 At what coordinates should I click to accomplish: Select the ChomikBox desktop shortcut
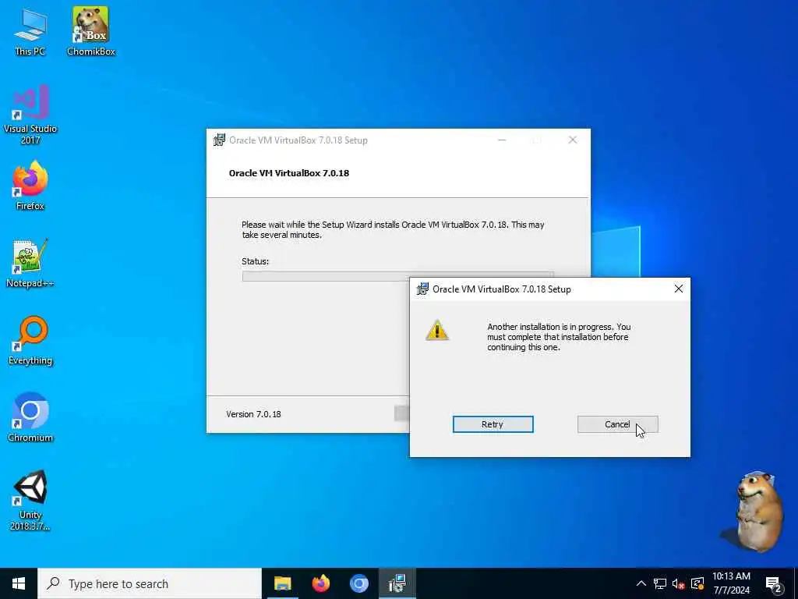click(x=90, y=31)
